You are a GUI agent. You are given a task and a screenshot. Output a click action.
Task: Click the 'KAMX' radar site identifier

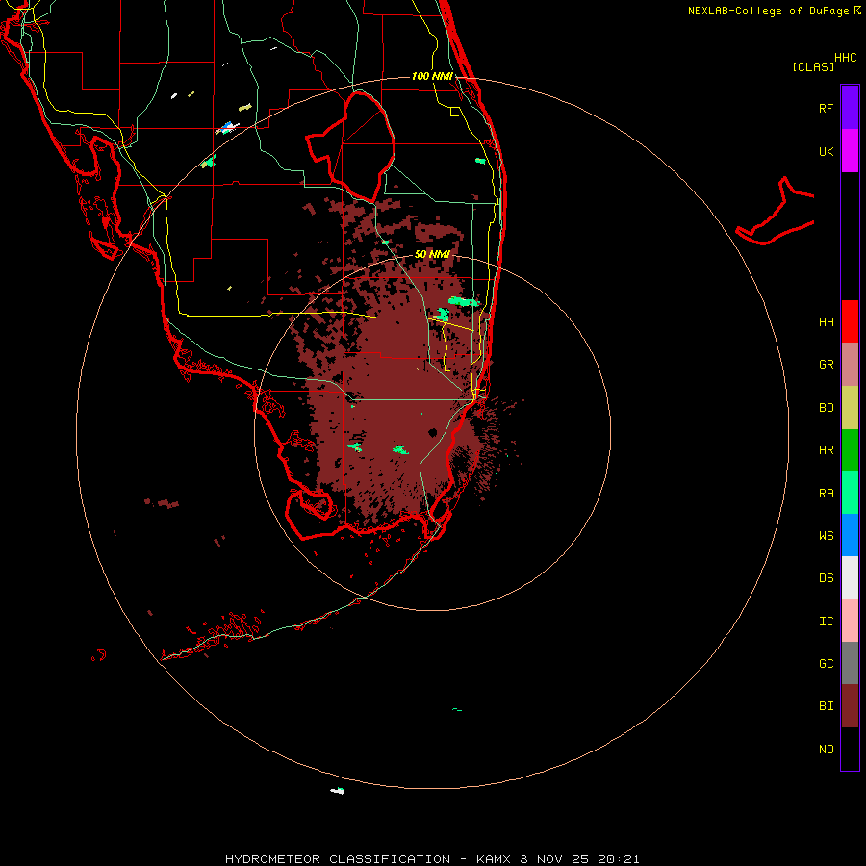pyautogui.click(x=494, y=859)
